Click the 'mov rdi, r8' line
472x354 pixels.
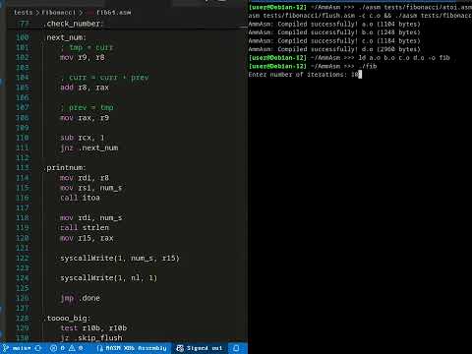pyautogui.click(x=85, y=178)
